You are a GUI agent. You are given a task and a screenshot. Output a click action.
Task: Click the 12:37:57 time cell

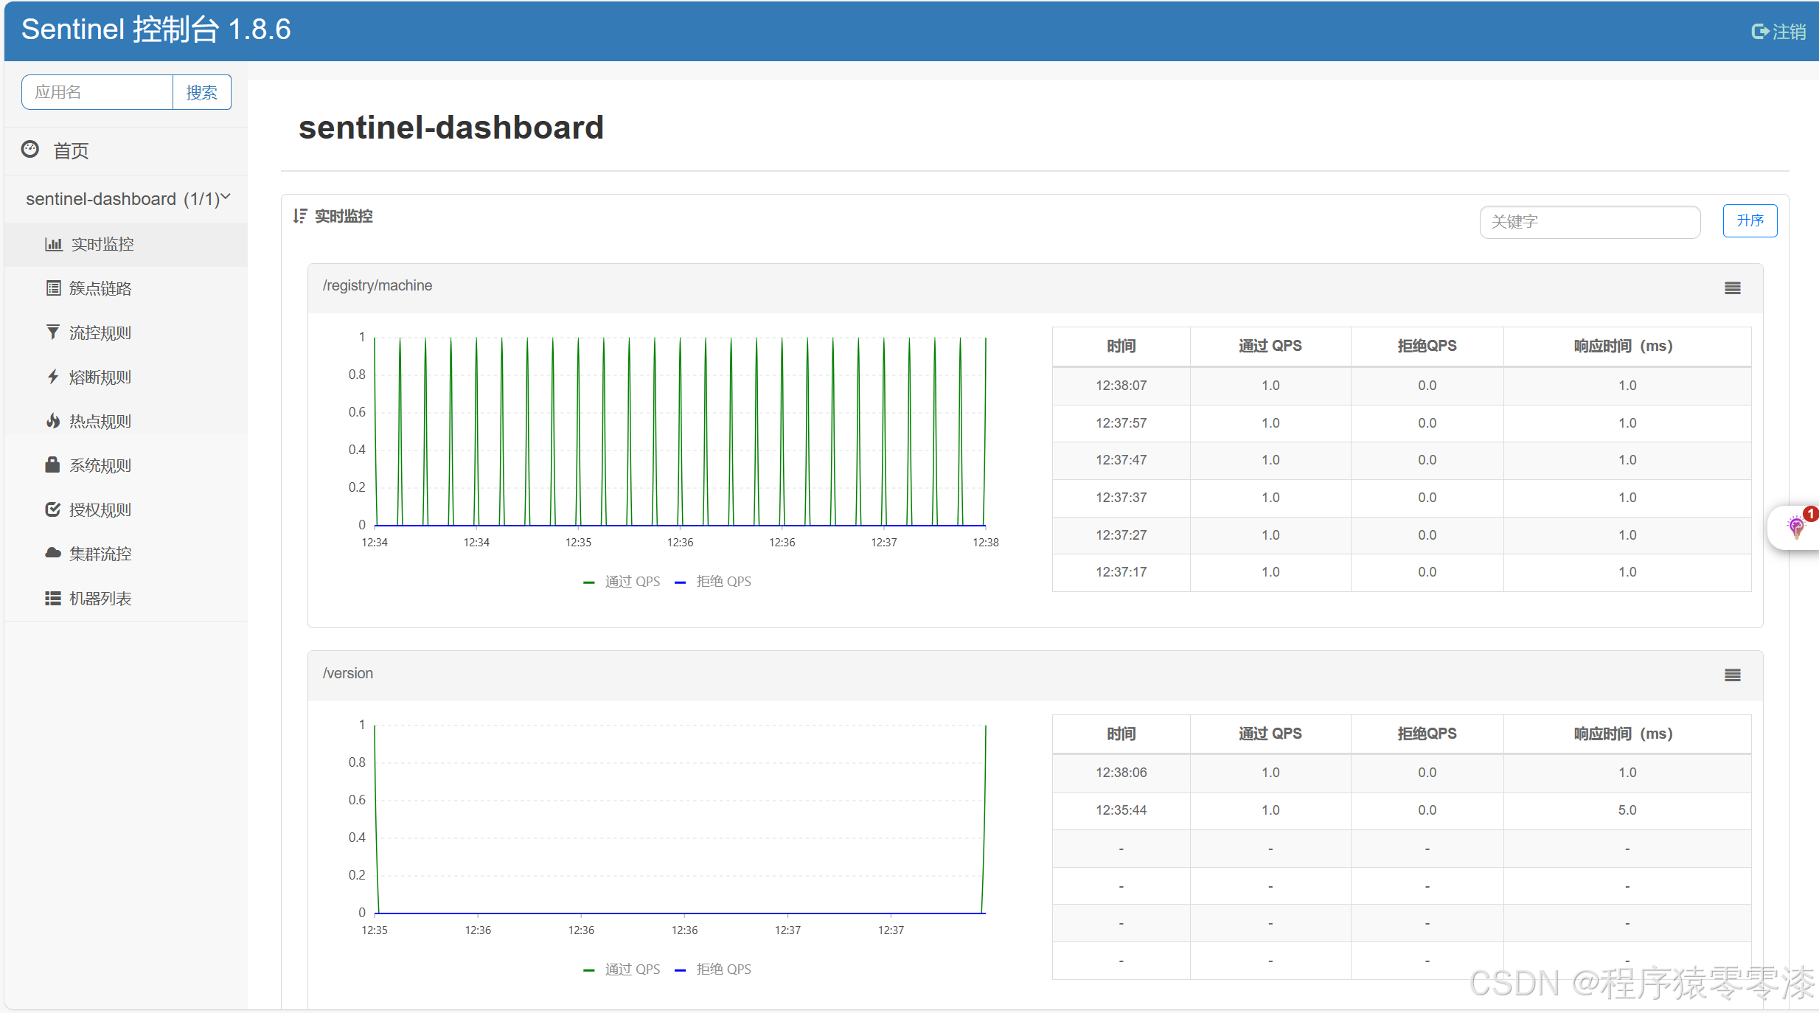click(x=1121, y=423)
